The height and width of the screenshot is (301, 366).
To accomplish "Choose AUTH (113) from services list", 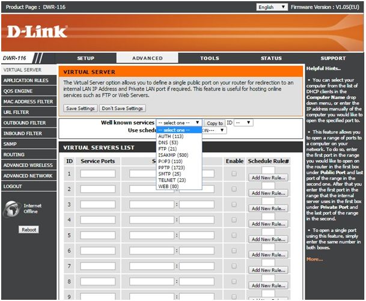I will pyautogui.click(x=179, y=136).
